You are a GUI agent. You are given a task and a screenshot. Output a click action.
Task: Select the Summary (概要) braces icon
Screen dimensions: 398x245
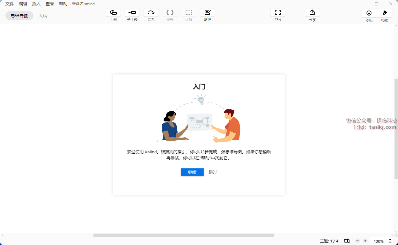170,12
